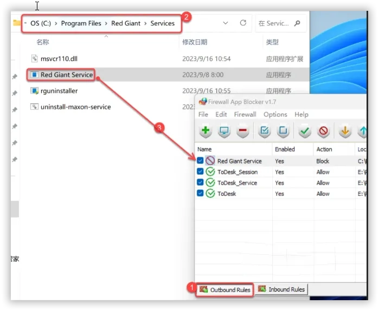
Task: Open the Help menu
Action: pyautogui.click(x=301, y=114)
